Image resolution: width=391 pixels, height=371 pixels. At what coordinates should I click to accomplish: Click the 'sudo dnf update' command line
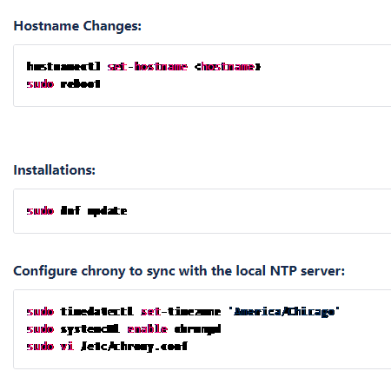pos(76,211)
